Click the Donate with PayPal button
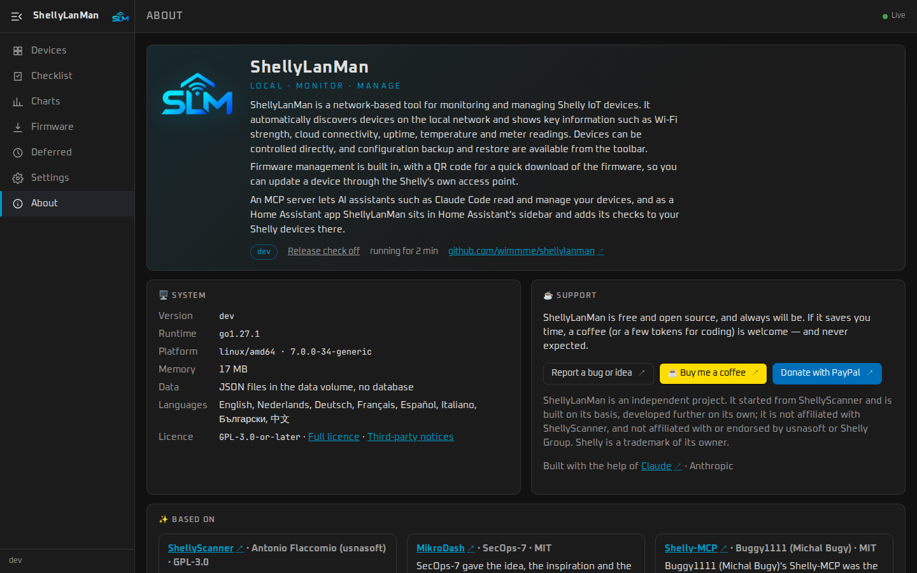 [x=827, y=374]
